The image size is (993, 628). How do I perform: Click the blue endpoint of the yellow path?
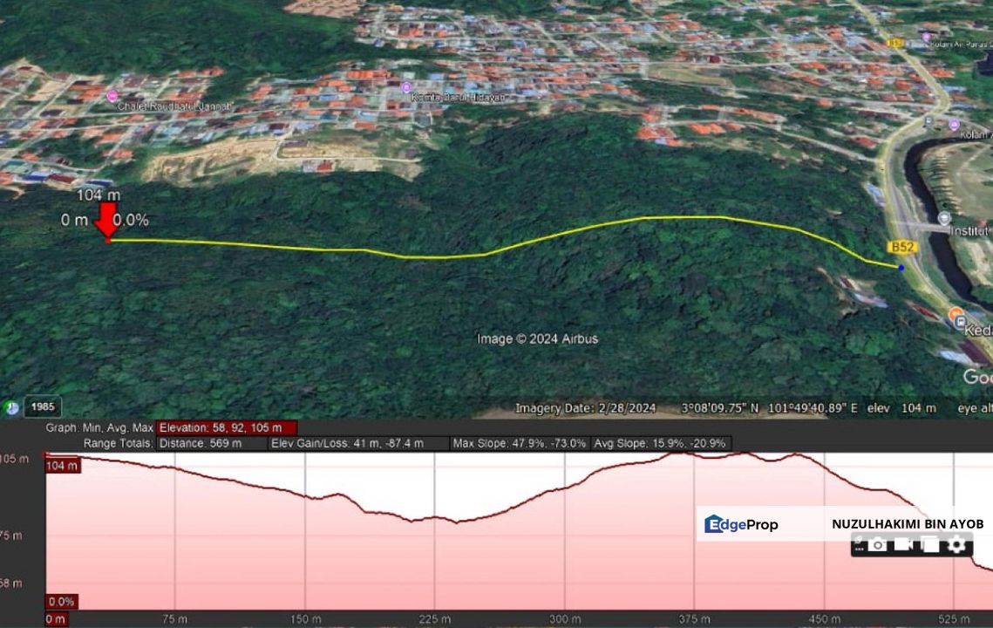click(x=901, y=269)
